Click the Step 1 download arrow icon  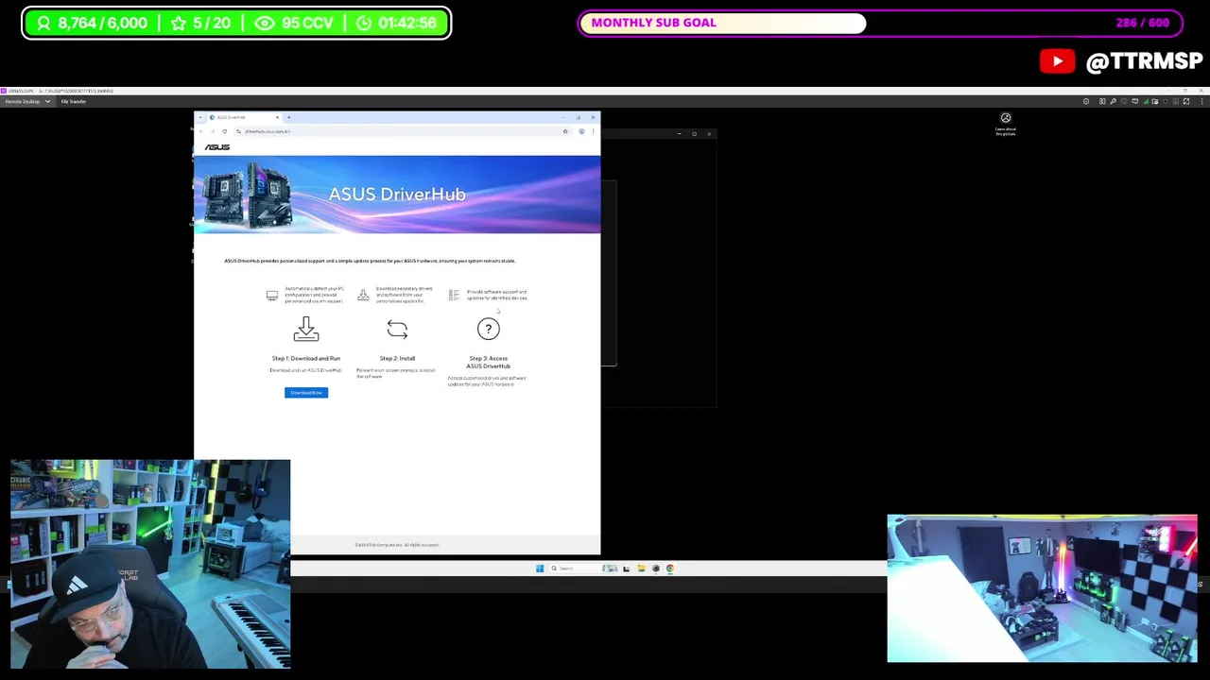point(306,329)
